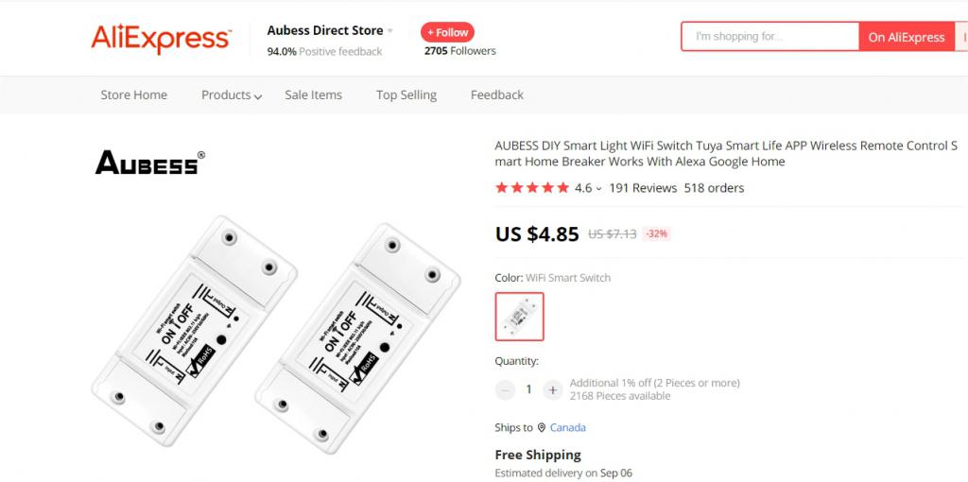968x482 pixels.
Task: Go to the Store Home tab
Action: pyautogui.click(x=134, y=95)
